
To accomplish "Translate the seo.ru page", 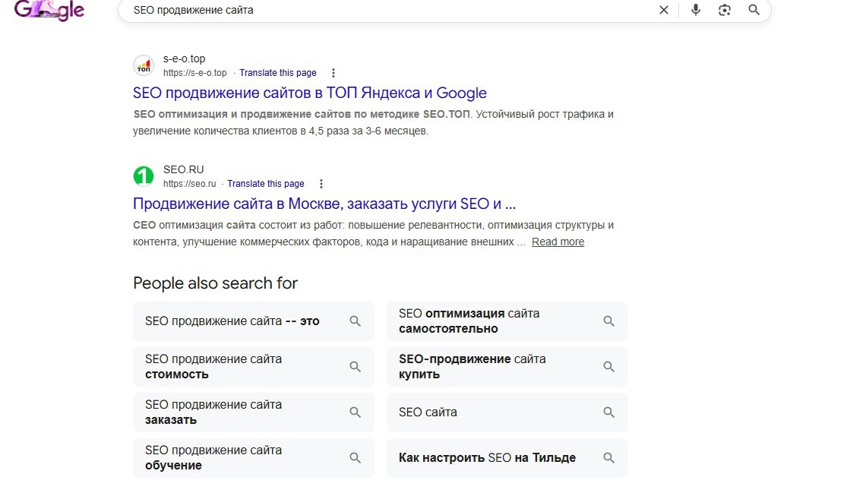I will click(266, 184).
